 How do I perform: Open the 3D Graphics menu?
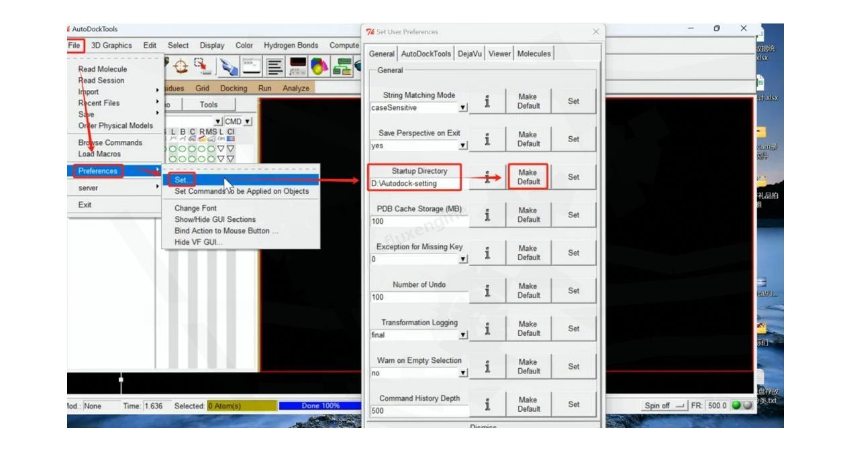[x=111, y=46]
